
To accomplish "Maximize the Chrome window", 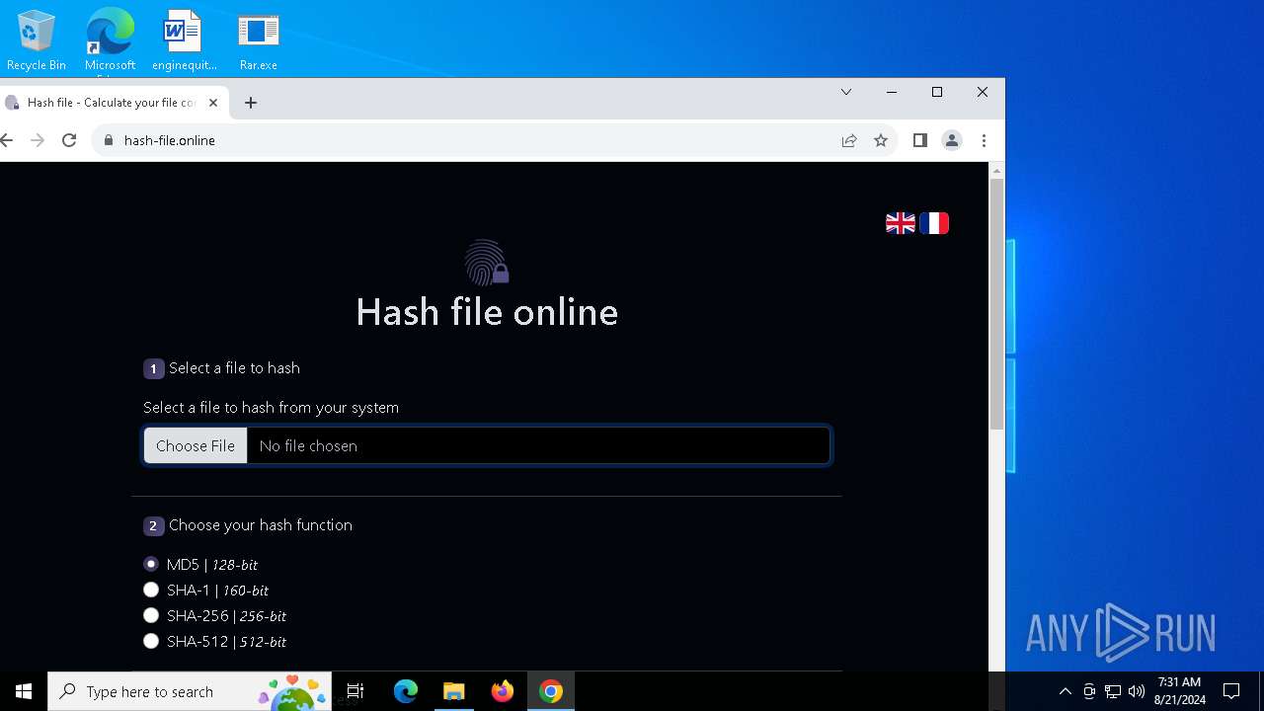I will tap(937, 92).
